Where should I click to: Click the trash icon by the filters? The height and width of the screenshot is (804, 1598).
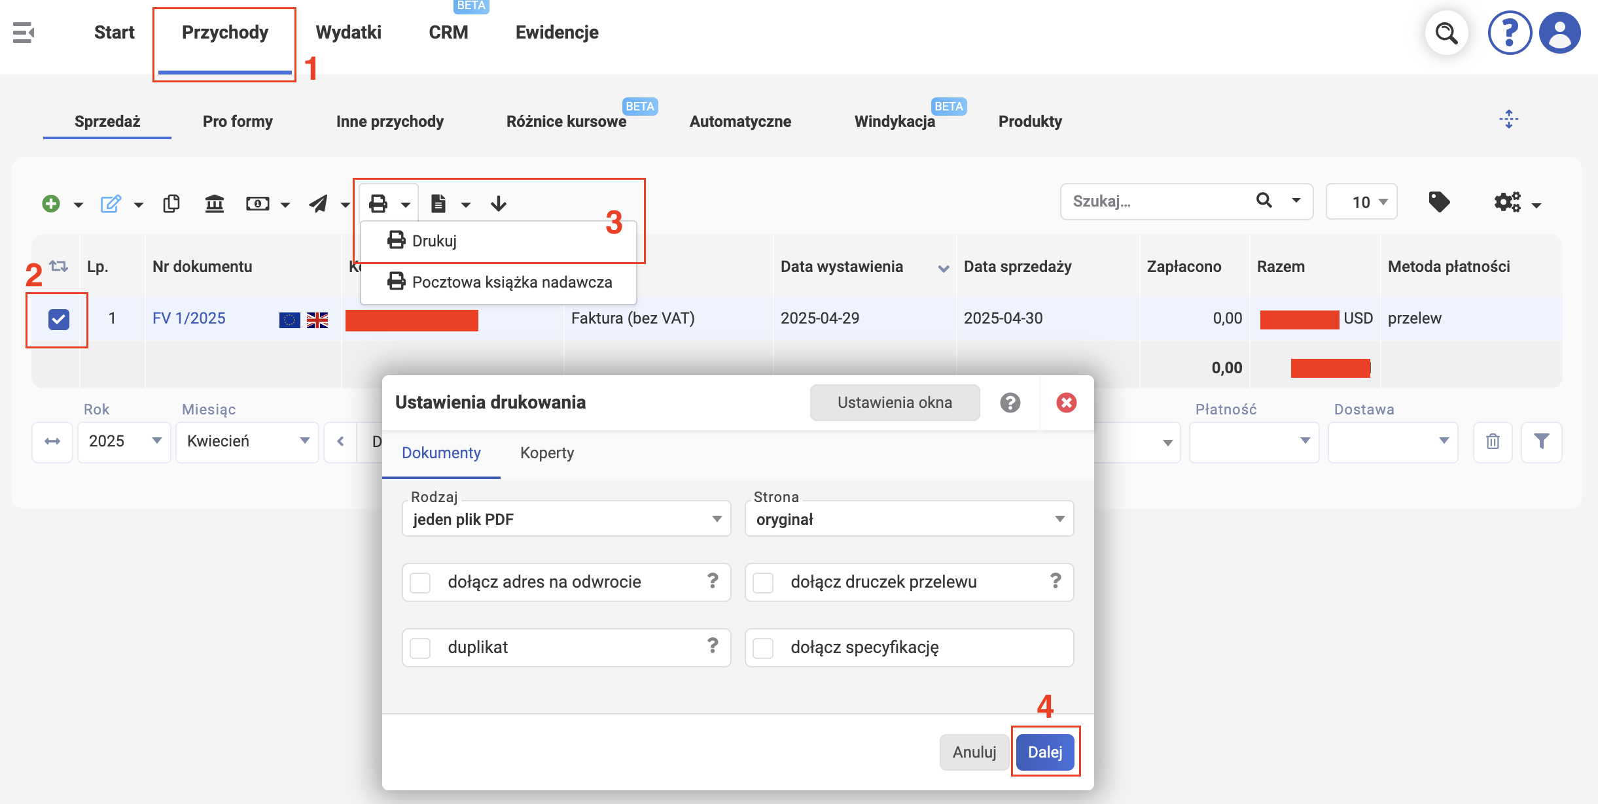1493,442
